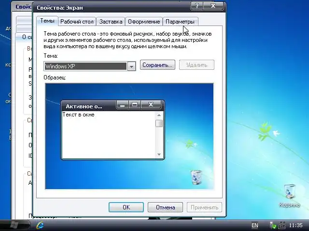Click the 11:35 taskbar clock

click(295, 225)
